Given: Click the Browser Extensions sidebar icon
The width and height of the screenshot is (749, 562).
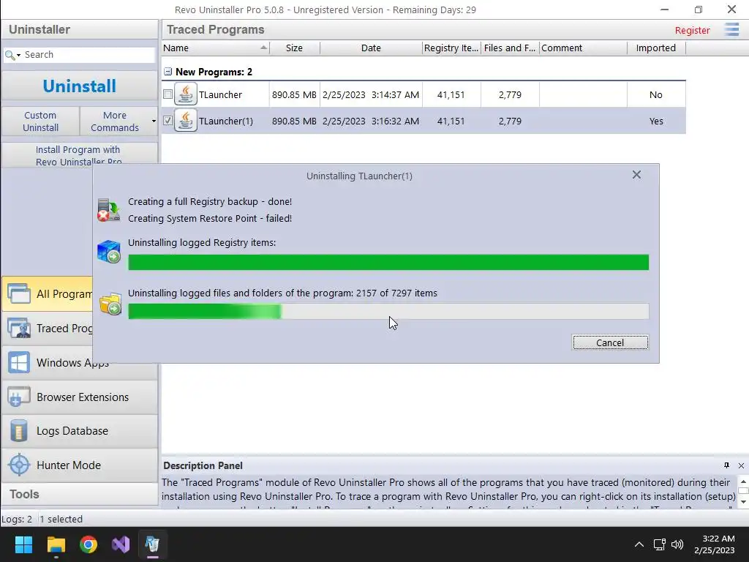Looking at the screenshot, I should pyautogui.click(x=19, y=397).
